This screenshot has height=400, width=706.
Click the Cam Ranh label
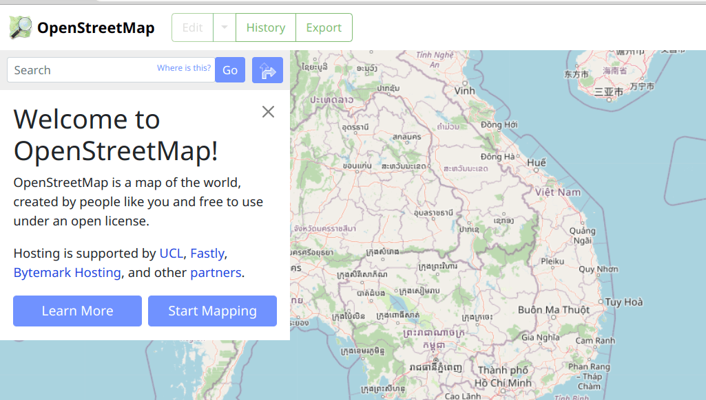pos(595,341)
